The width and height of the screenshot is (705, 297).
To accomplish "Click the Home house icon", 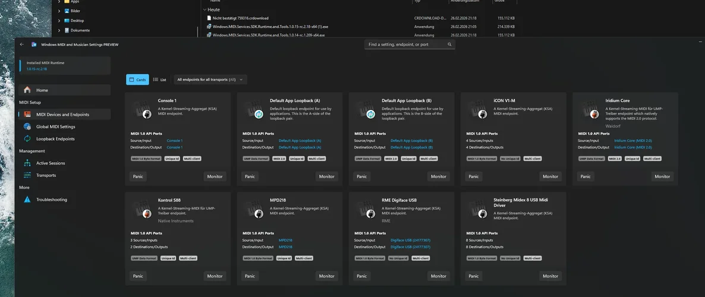I will [x=27, y=90].
